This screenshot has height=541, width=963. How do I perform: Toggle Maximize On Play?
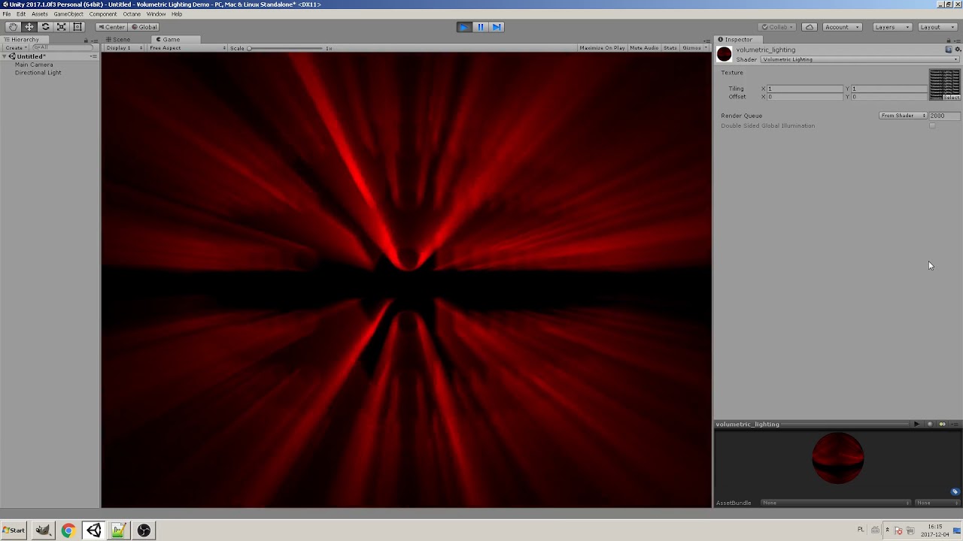tap(602, 48)
